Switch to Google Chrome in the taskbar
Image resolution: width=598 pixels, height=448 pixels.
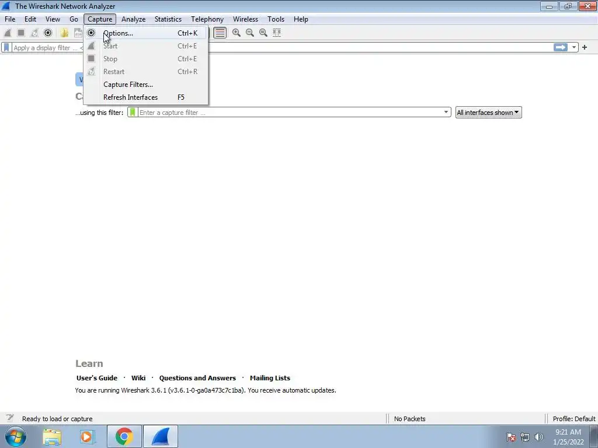pos(124,436)
